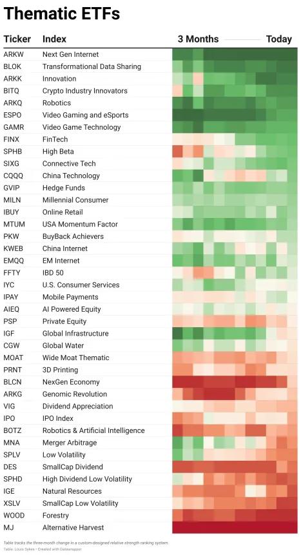301x555 pixels.
Task: Select the 3 Months header label
Action: (198, 39)
